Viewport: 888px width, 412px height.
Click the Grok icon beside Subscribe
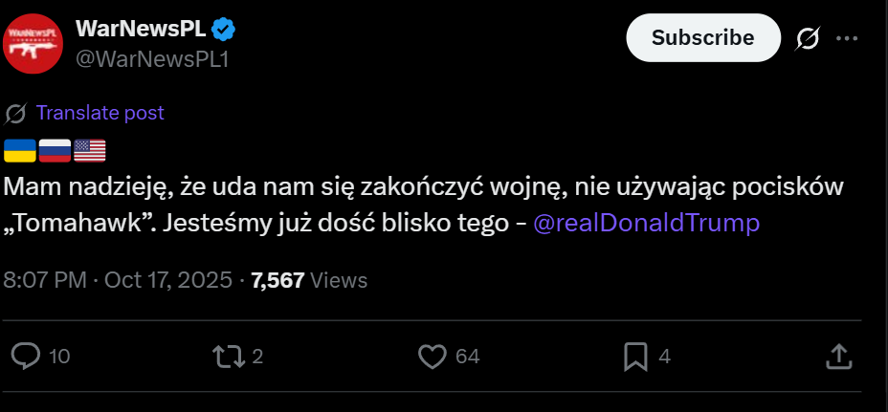[x=807, y=38]
